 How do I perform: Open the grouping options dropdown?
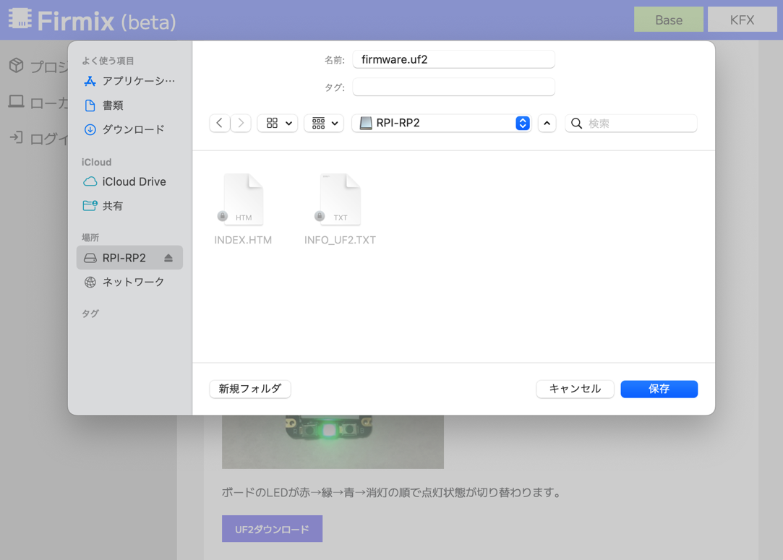coord(324,124)
